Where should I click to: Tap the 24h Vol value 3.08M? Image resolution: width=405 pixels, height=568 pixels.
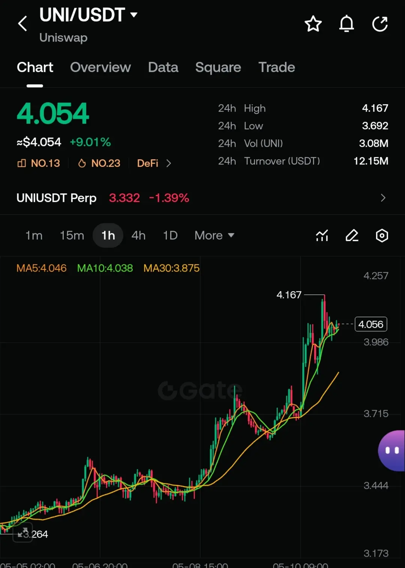pyautogui.click(x=373, y=143)
